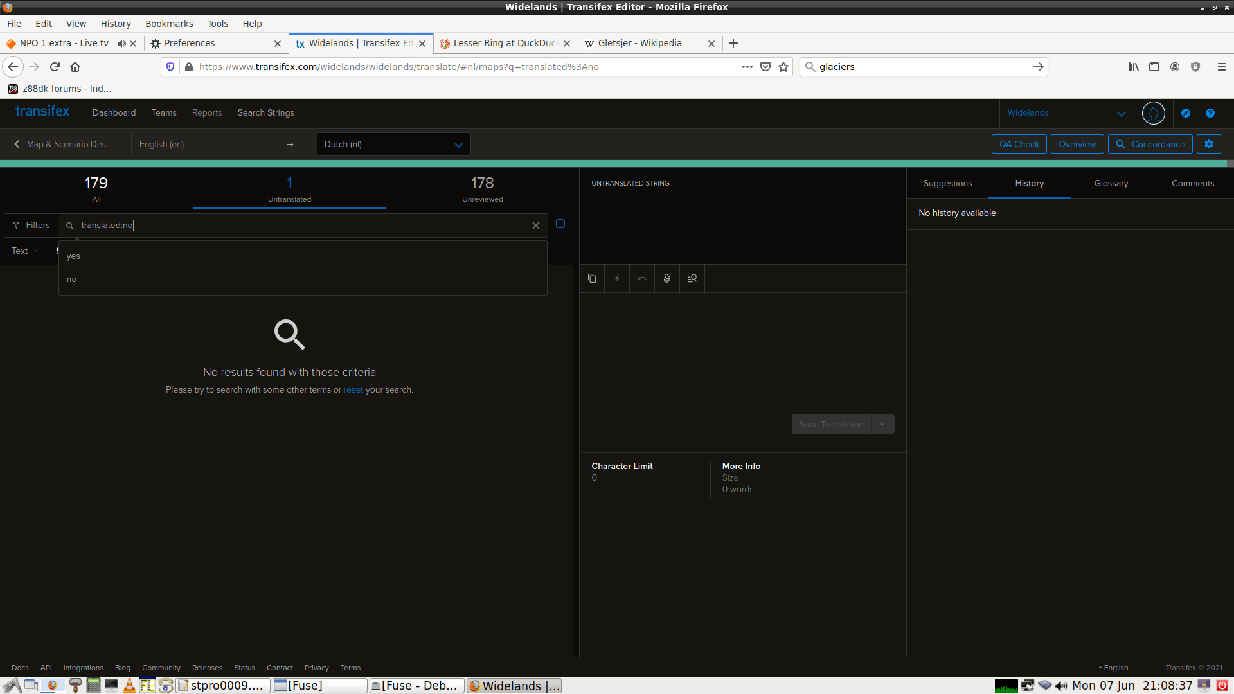Mute the NPO 1 extra tab audio
Image resolution: width=1234 pixels, height=694 pixels.
(x=121, y=44)
